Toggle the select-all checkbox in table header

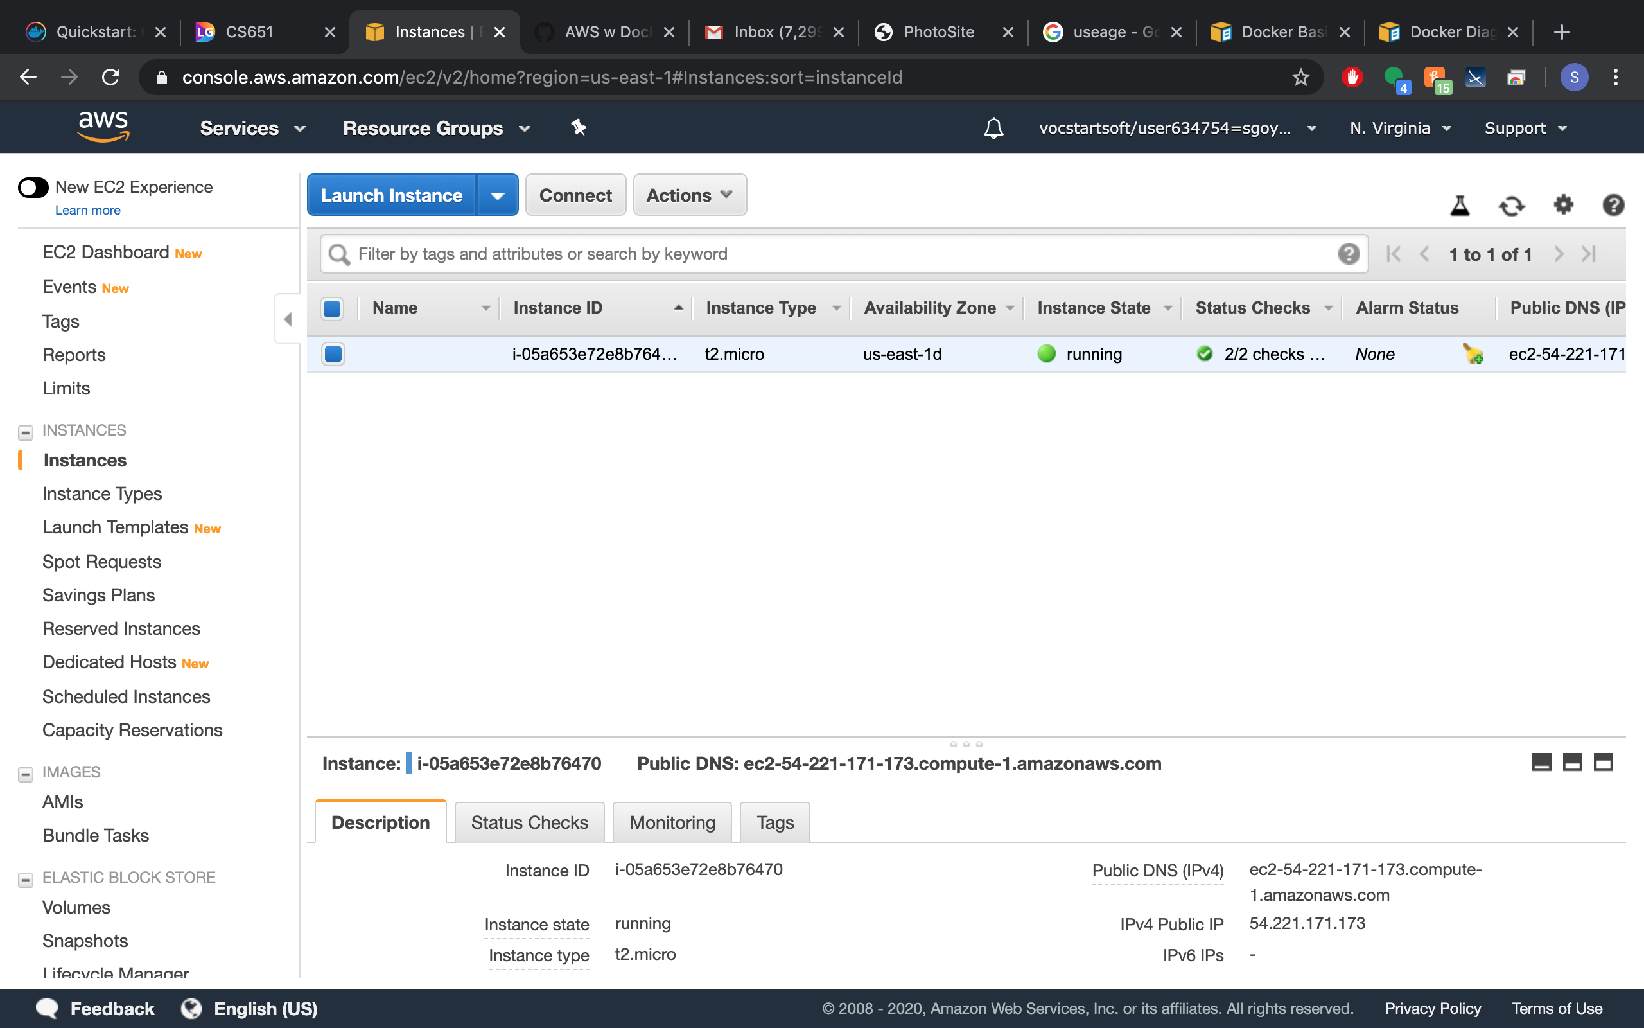click(x=332, y=308)
